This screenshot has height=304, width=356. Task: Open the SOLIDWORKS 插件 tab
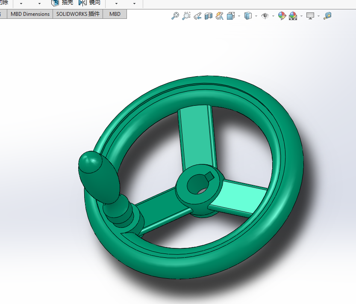coord(78,14)
